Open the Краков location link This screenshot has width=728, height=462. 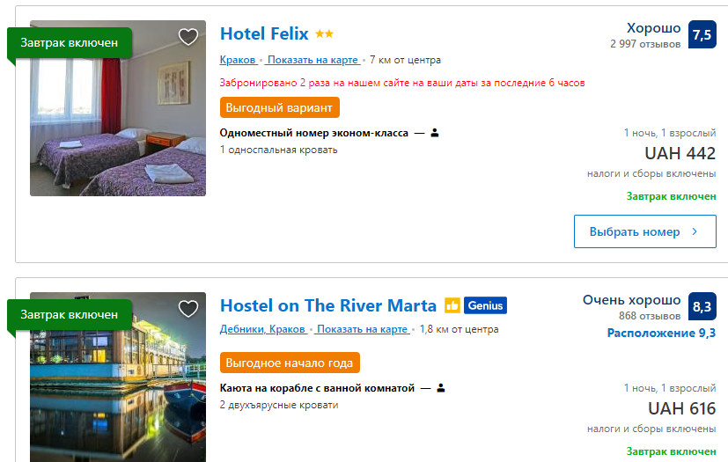click(238, 60)
